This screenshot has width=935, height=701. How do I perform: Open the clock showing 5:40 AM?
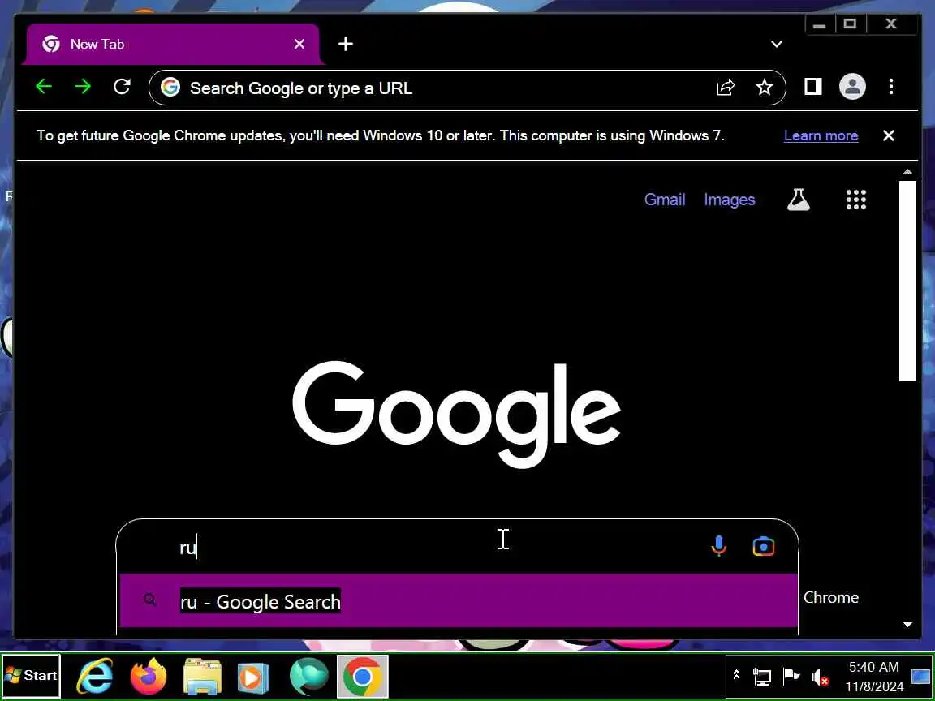[x=873, y=677]
